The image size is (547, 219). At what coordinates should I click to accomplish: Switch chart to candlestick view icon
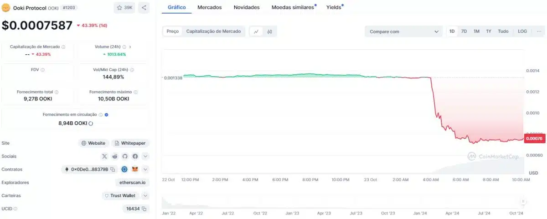coord(270,31)
